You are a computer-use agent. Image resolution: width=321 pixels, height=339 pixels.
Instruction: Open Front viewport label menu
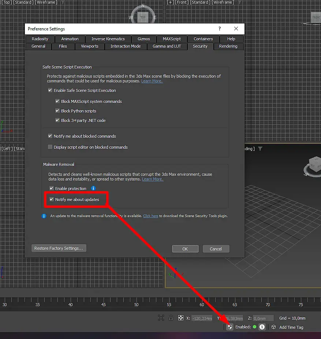(x=182, y=2)
